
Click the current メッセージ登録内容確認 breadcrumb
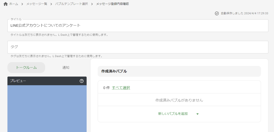112,4
